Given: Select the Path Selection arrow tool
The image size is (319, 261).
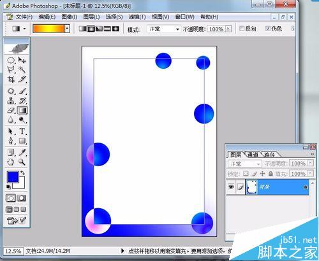Looking at the screenshot, I should [x=11, y=132].
